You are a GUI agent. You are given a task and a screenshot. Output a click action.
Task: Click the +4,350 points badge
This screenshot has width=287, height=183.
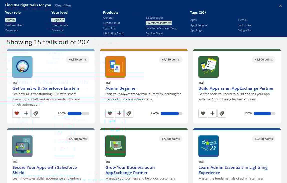pos(78,60)
